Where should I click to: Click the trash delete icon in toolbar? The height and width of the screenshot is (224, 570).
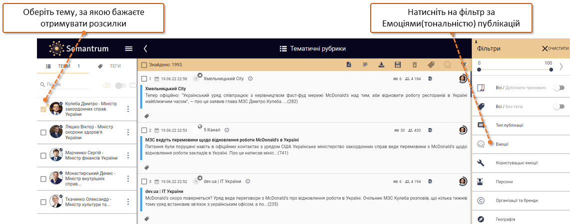[415, 65]
